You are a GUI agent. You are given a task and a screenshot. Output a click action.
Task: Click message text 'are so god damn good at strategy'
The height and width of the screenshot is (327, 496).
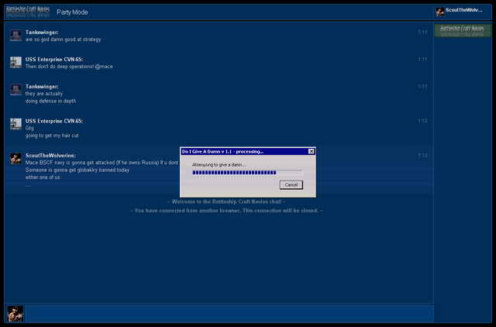click(64, 40)
